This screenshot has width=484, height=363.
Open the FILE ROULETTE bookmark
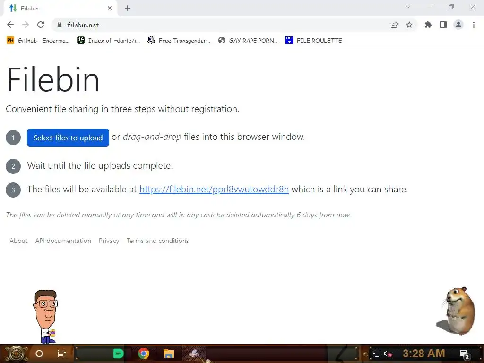[314, 41]
